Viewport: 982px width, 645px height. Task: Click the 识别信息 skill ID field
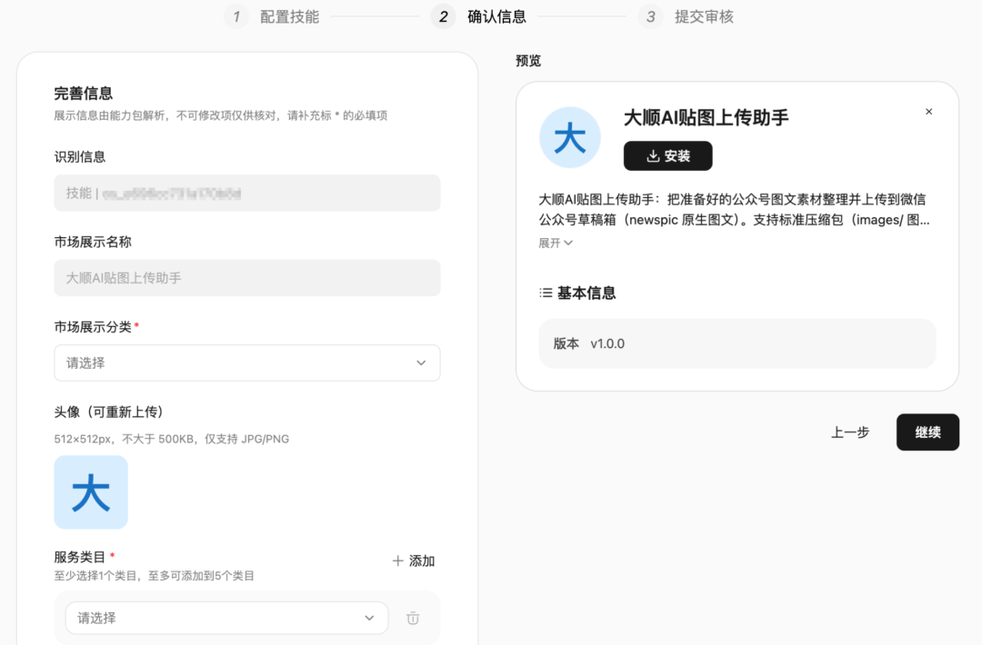click(x=246, y=193)
